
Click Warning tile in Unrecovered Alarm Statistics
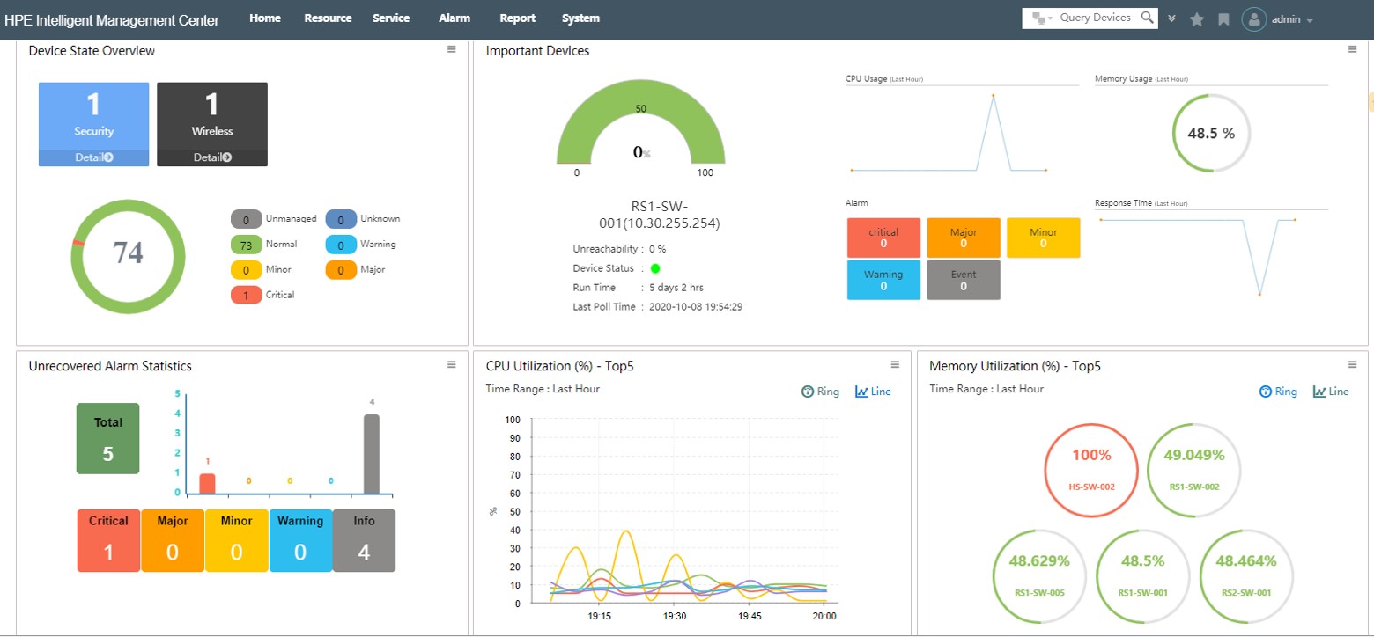[x=300, y=540]
